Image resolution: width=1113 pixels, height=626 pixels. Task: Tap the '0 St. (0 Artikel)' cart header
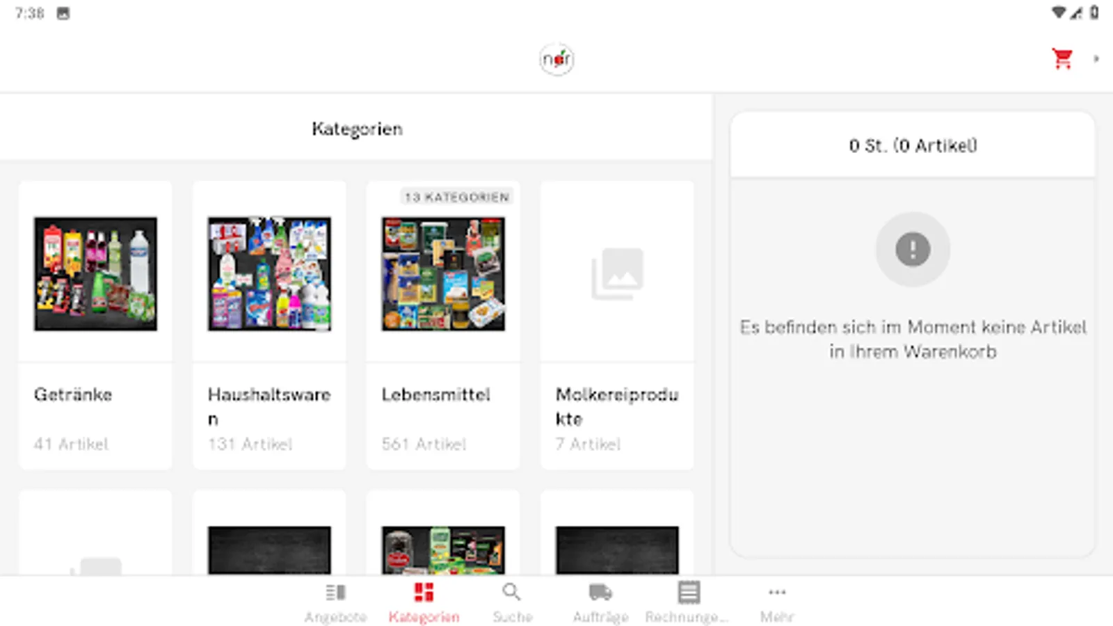coord(913,145)
